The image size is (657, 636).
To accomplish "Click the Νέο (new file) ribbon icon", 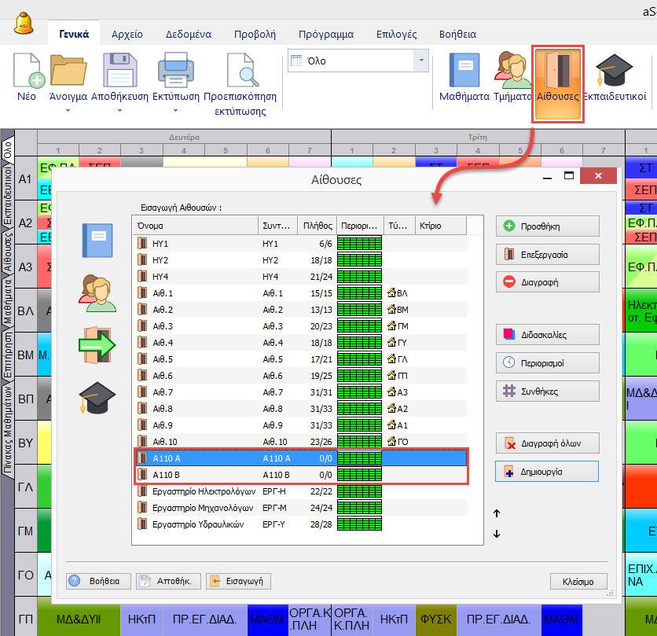I will point(27,72).
